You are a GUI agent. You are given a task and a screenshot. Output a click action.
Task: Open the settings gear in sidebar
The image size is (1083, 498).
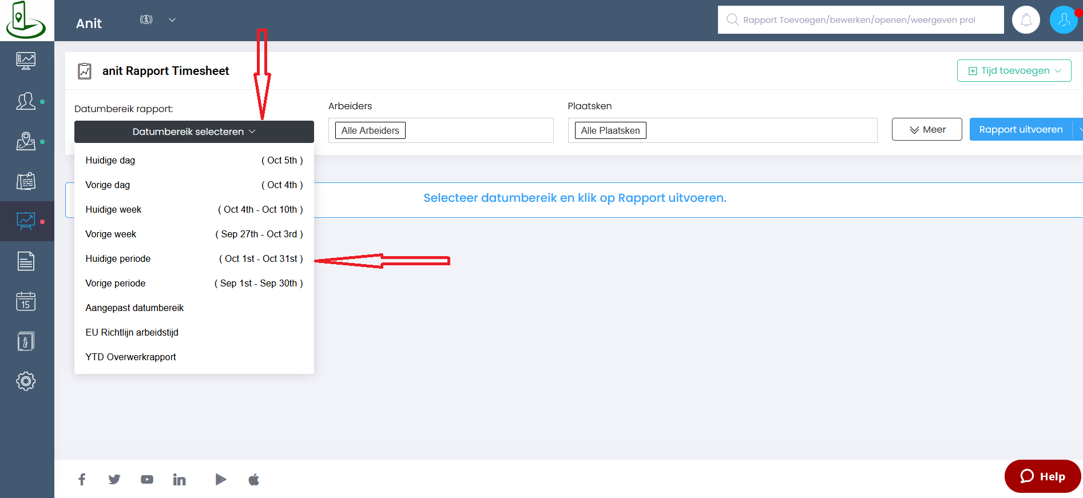(26, 381)
